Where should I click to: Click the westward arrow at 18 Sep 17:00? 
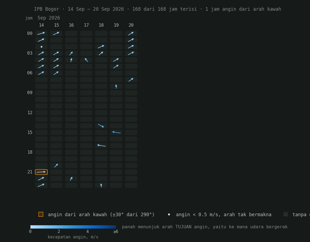101,146
